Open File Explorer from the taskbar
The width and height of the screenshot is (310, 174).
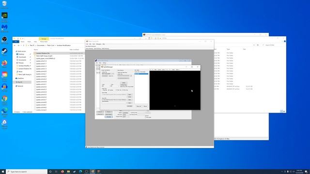[68, 172]
